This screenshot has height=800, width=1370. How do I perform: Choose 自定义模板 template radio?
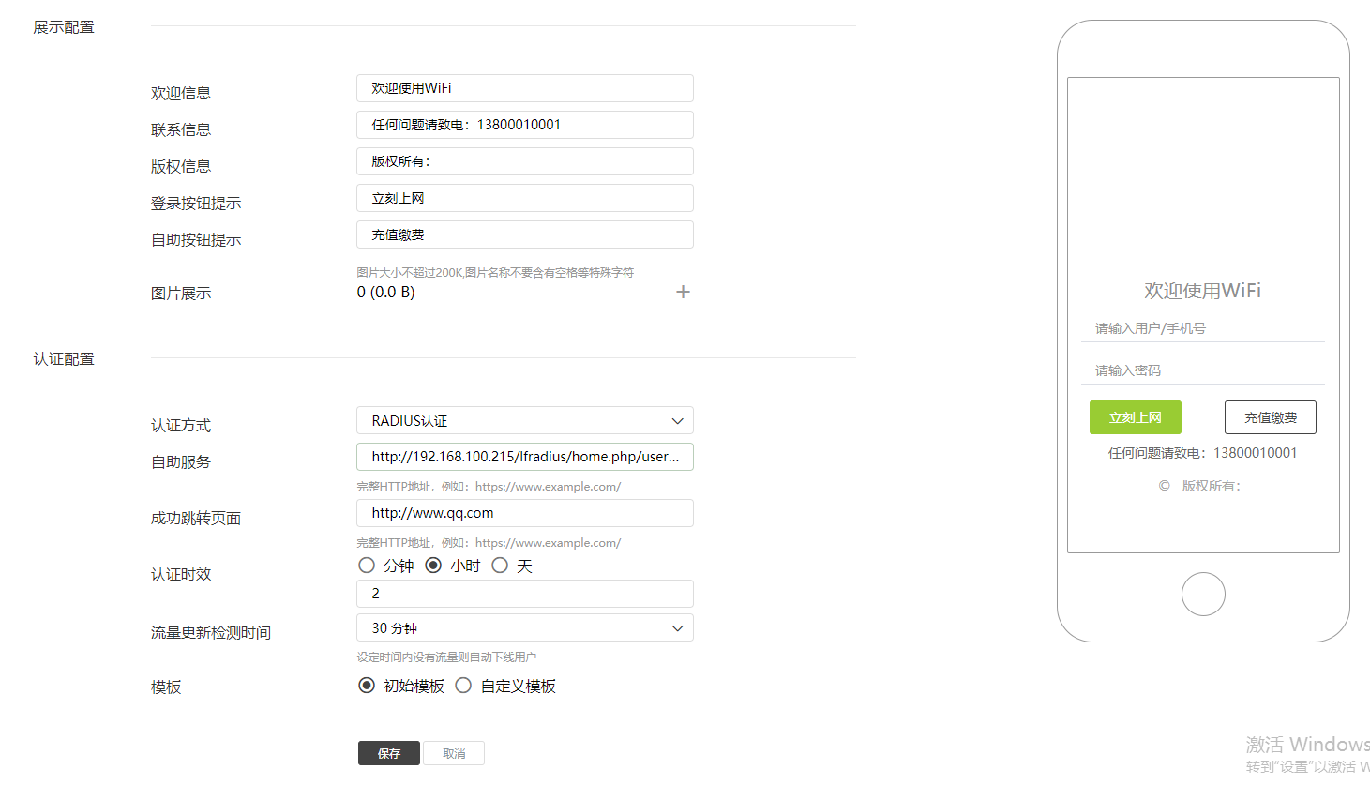click(463, 686)
